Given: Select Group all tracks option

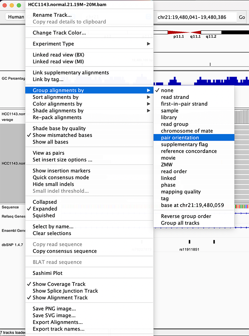Looking at the screenshot, I should point(180,223).
